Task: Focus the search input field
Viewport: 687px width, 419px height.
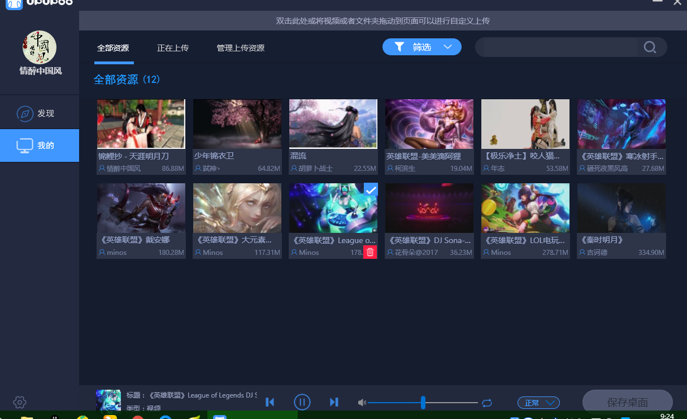Action: point(559,47)
